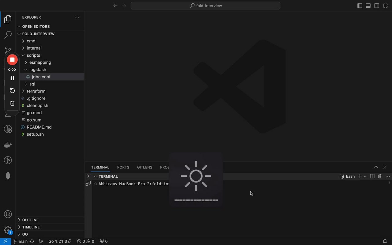Viewport: 392px width, 245px height.
Task: Open Source Control view in activity bar
Action: point(8,50)
